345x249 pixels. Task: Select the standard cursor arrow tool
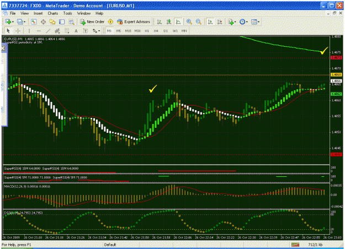pos(8,31)
